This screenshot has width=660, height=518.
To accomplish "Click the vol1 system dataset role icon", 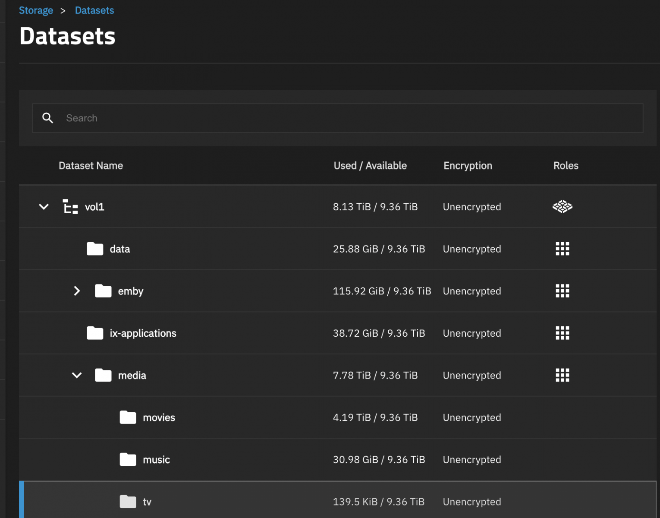I will (x=562, y=207).
